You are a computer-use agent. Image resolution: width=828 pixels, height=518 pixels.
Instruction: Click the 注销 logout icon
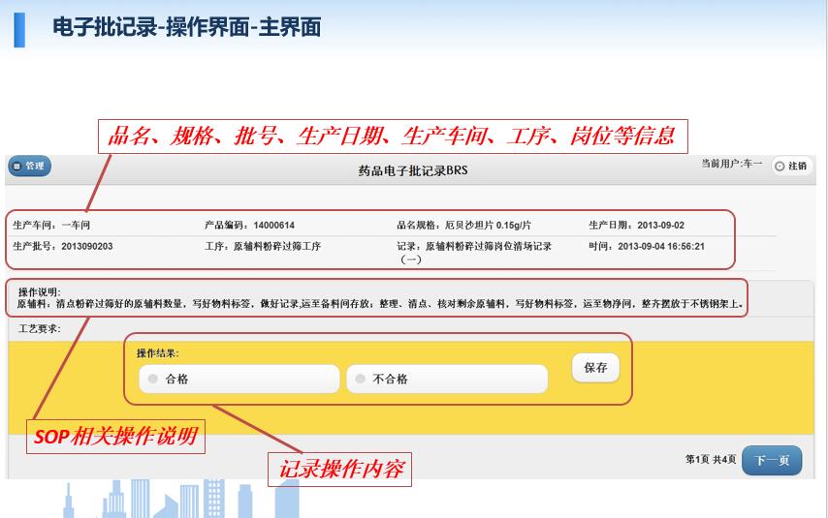pos(790,167)
